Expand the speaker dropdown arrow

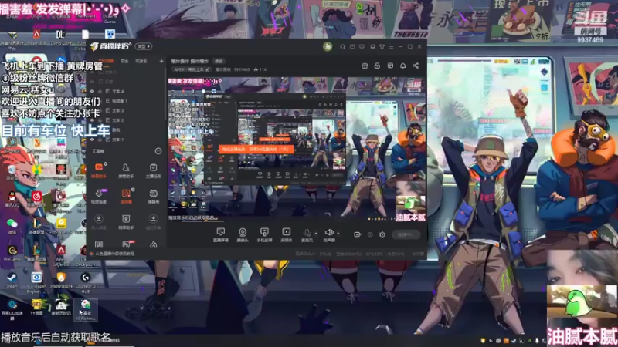click(x=338, y=234)
